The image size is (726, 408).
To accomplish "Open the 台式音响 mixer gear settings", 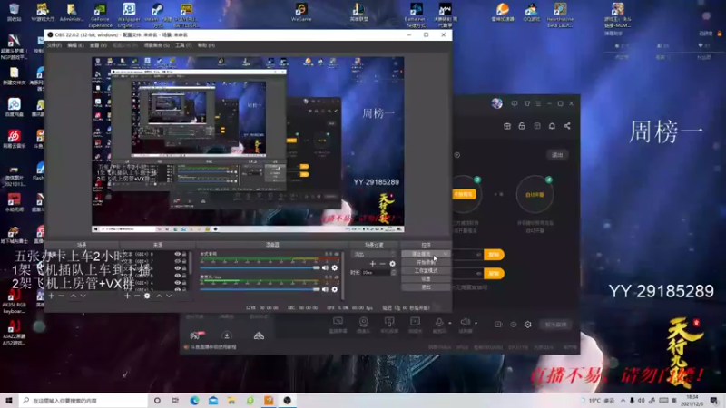I will tap(335, 267).
